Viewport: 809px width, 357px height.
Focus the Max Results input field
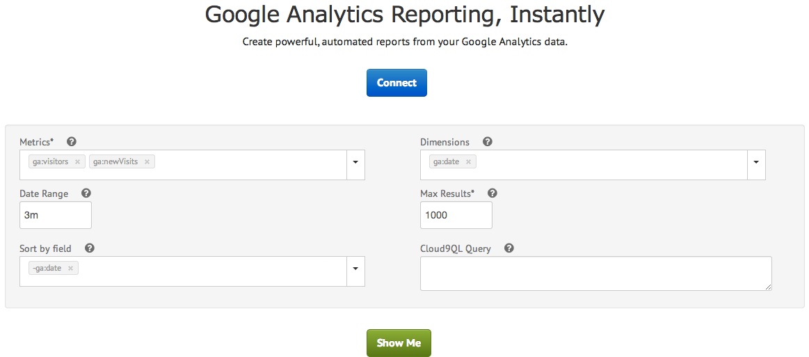pyautogui.click(x=456, y=216)
